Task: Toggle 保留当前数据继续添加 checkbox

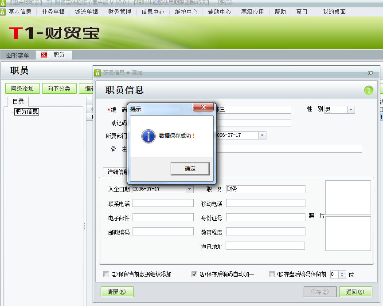Action: click(x=106, y=274)
